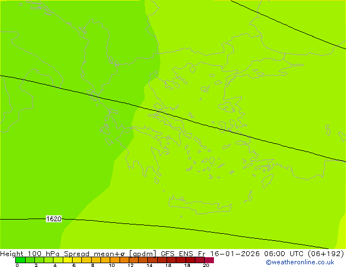Screen dimensions: 346x267
Task: Click the legend tick label 6
Action: [74, 265]
